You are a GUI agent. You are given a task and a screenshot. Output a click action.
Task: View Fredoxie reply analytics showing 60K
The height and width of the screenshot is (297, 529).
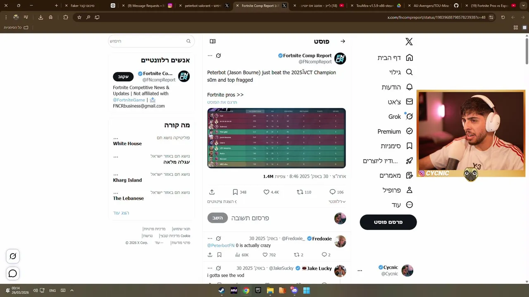(241, 255)
